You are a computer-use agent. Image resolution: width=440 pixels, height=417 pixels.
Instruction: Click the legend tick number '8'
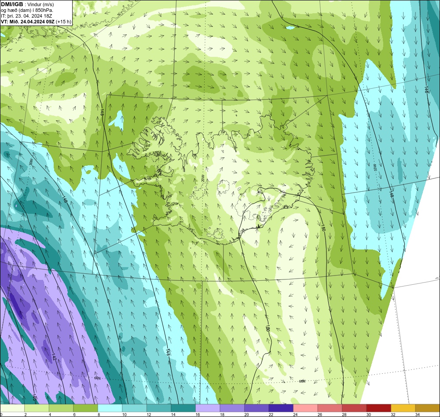[99, 414]
